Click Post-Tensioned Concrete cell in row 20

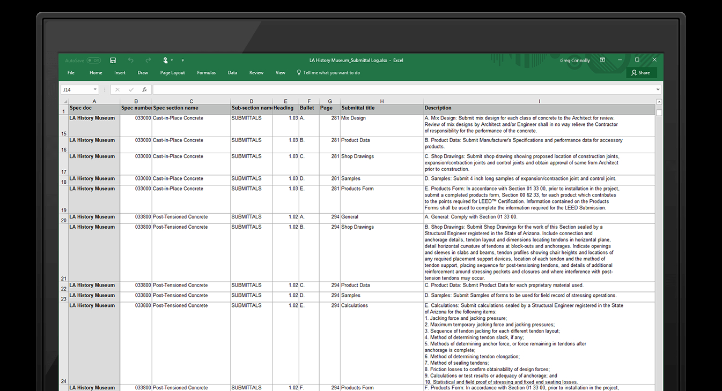click(x=191, y=219)
